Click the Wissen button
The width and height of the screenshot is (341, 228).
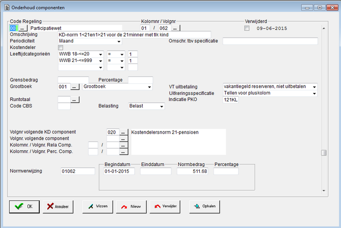click(x=98, y=207)
